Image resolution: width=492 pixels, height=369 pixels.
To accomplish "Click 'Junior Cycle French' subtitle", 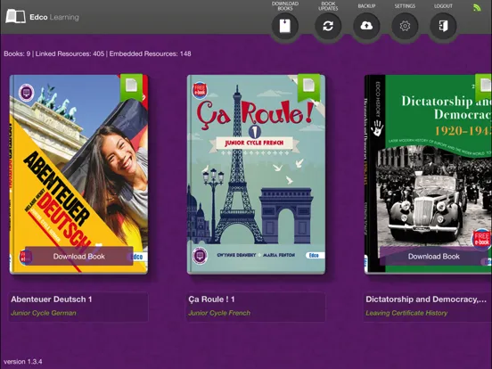I will coord(219,313).
